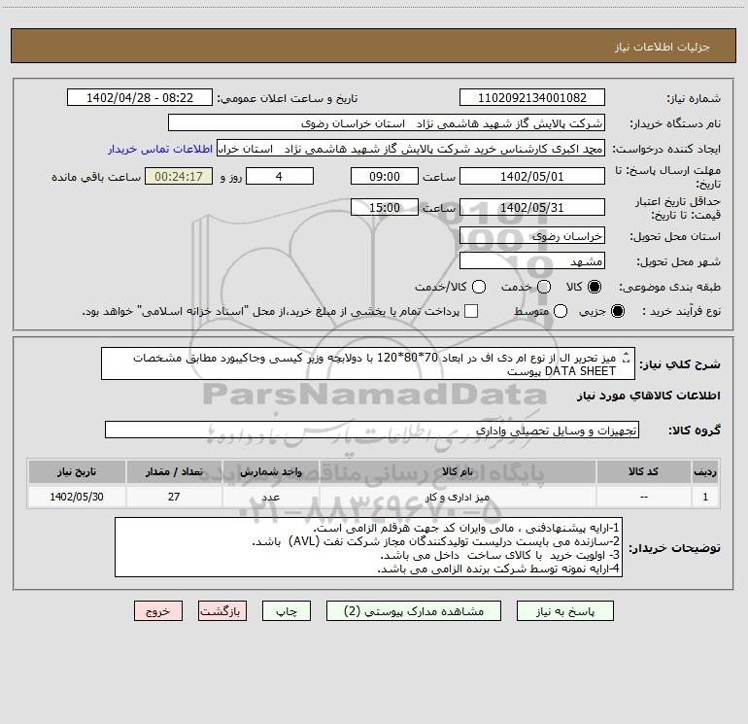Select the 'کالا' radio button
The image size is (748, 724).
pos(595,287)
